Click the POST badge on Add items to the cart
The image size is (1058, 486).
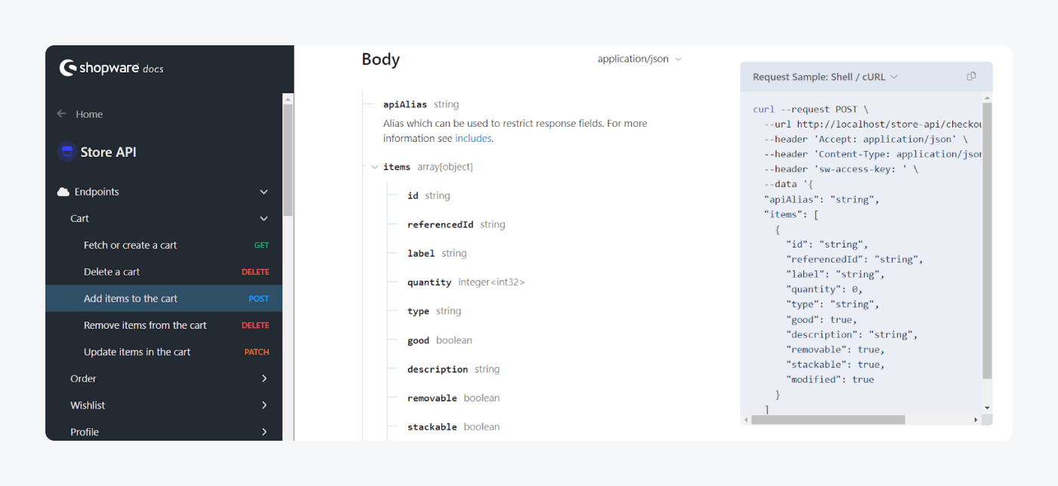pyautogui.click(x=258, y=298)
